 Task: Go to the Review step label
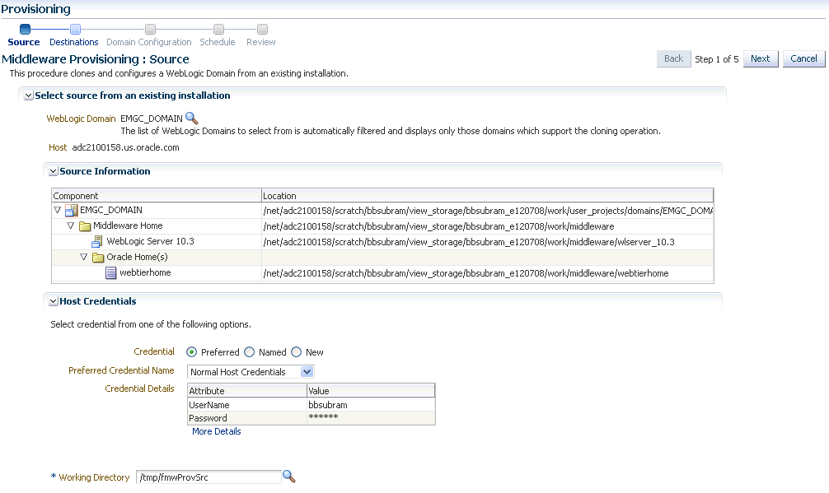coord(261,42)
